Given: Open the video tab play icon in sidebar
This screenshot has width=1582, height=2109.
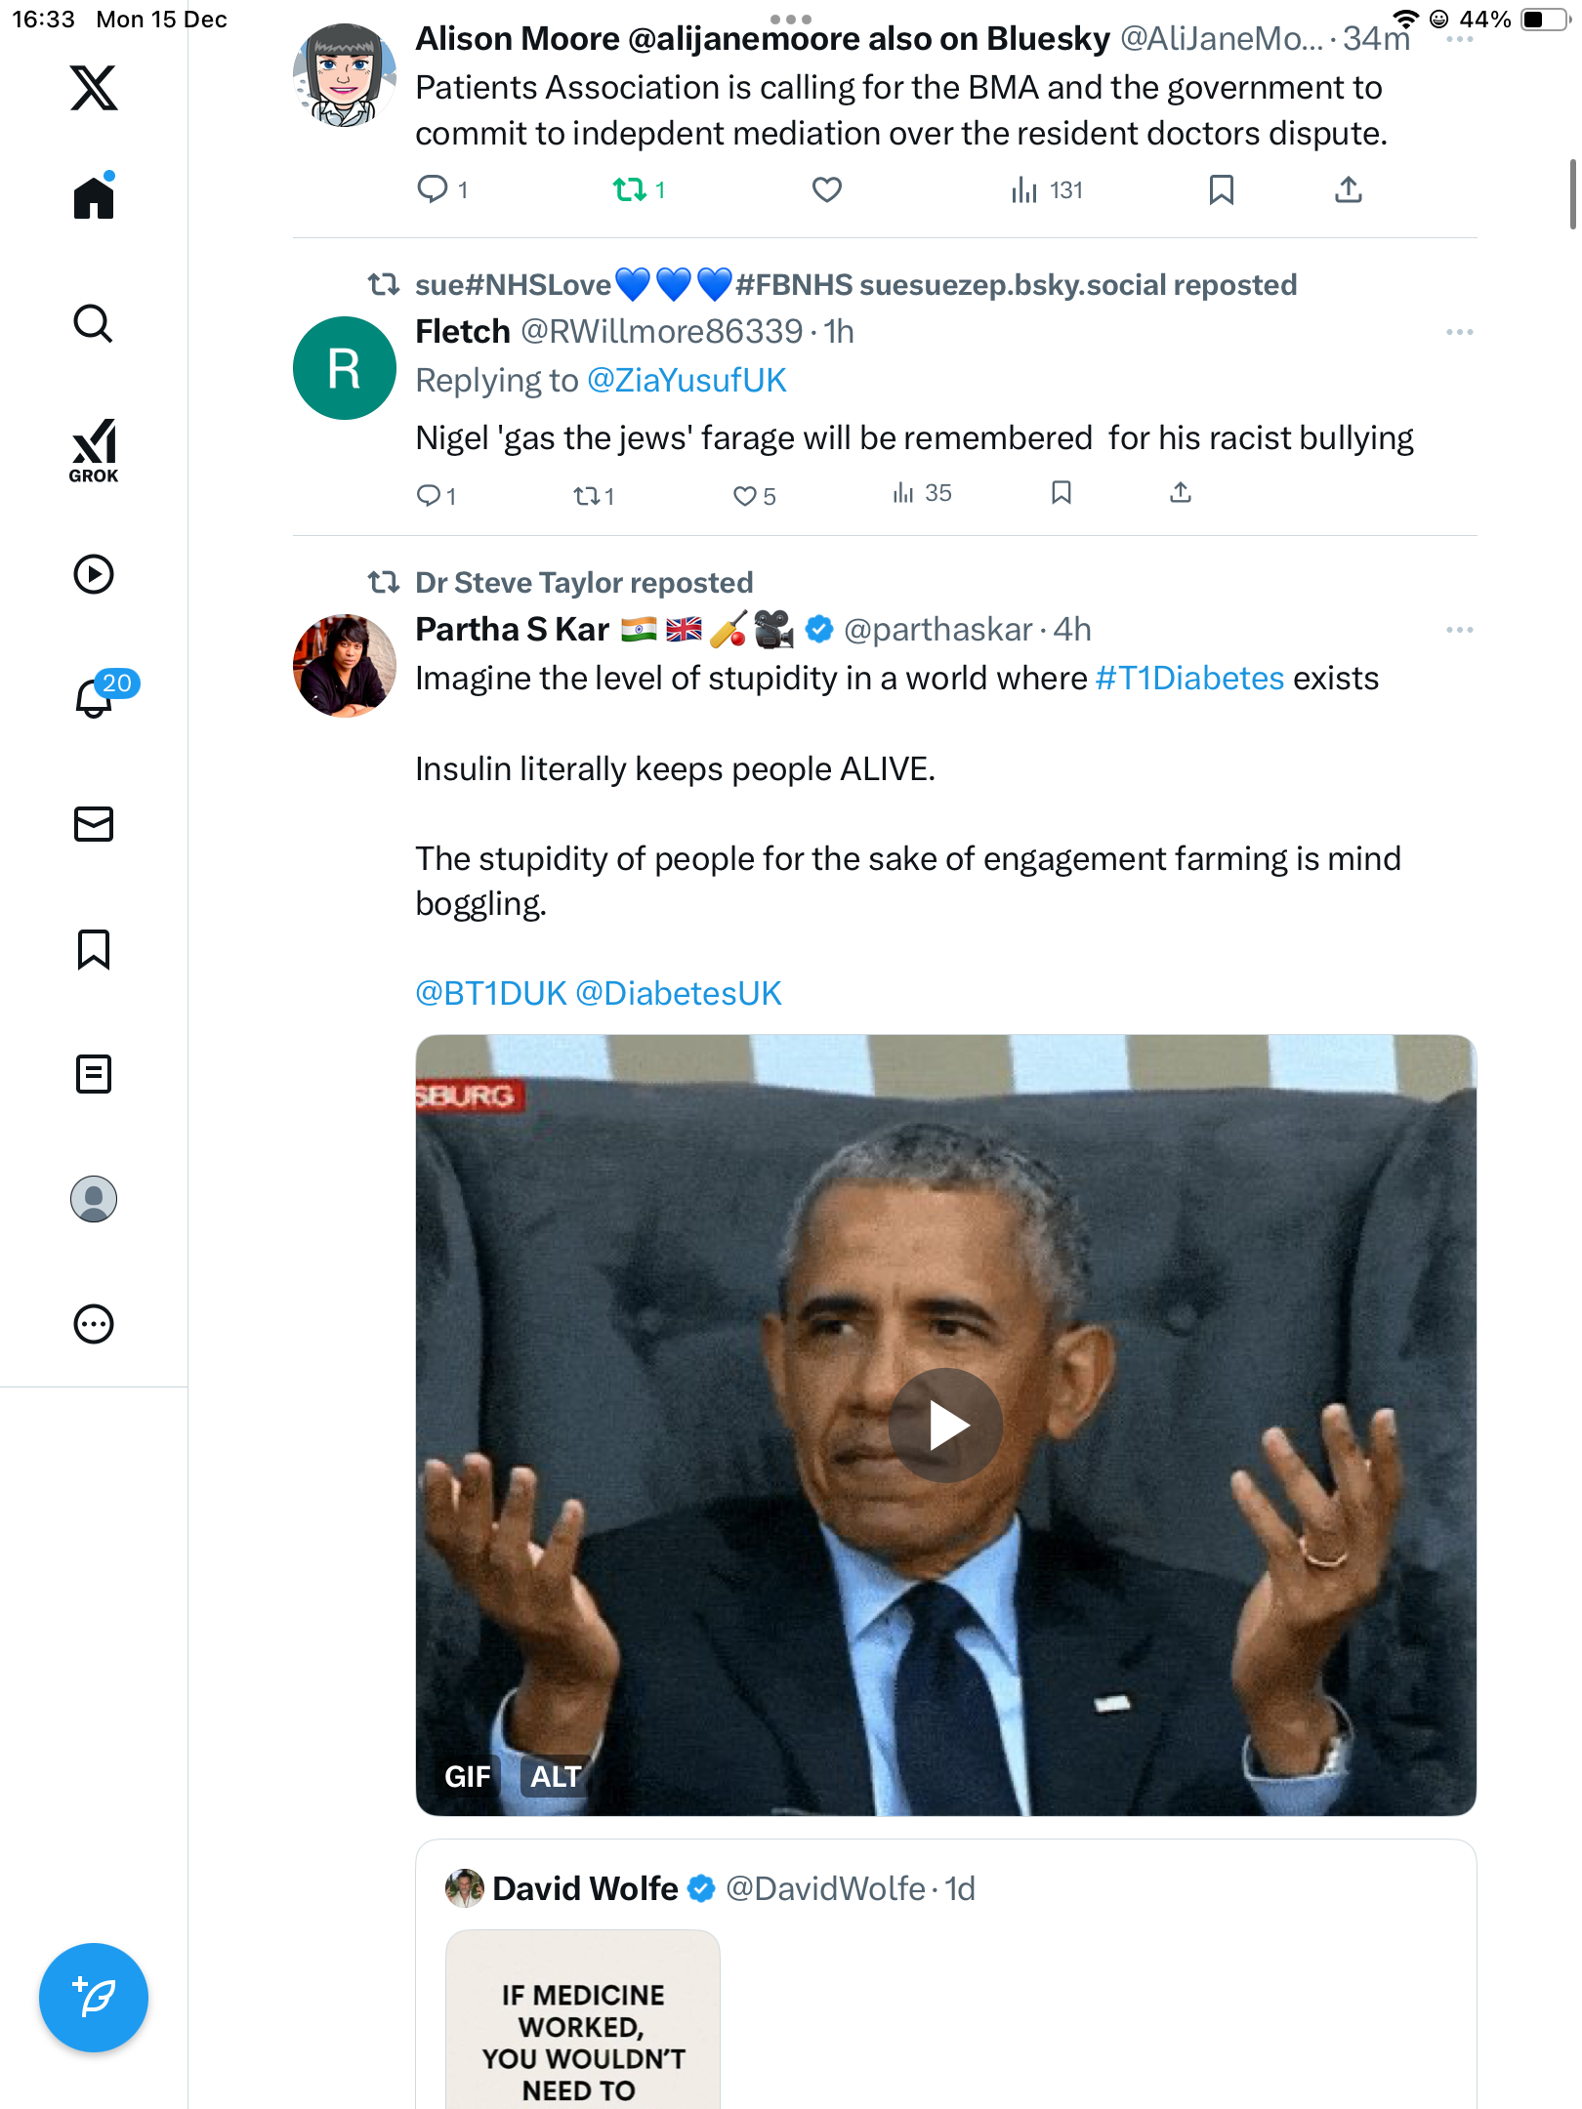Looking at the screenshot, I should coord(94,574).
